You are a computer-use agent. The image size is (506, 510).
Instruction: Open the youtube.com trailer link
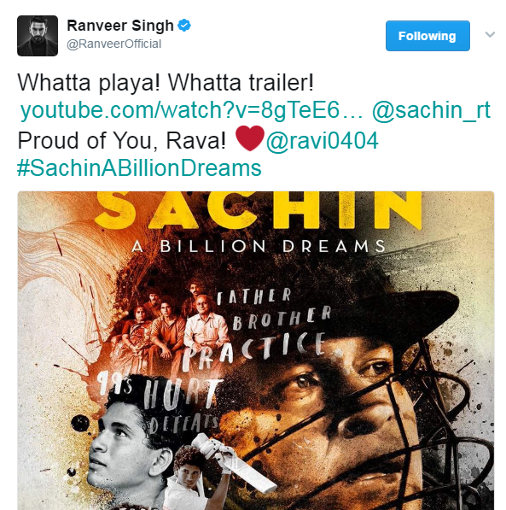pos(191,110)
